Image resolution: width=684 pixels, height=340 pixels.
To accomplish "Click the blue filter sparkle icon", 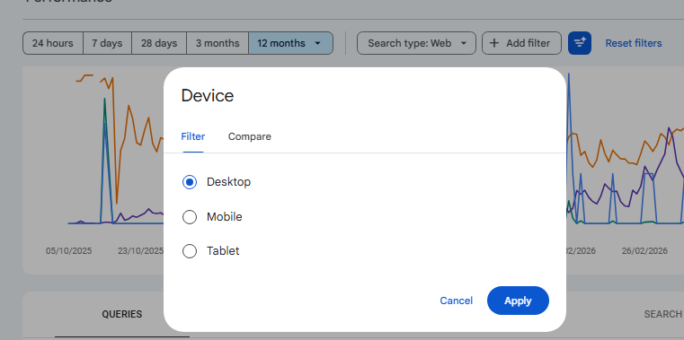I will click(x=580, y=43).
